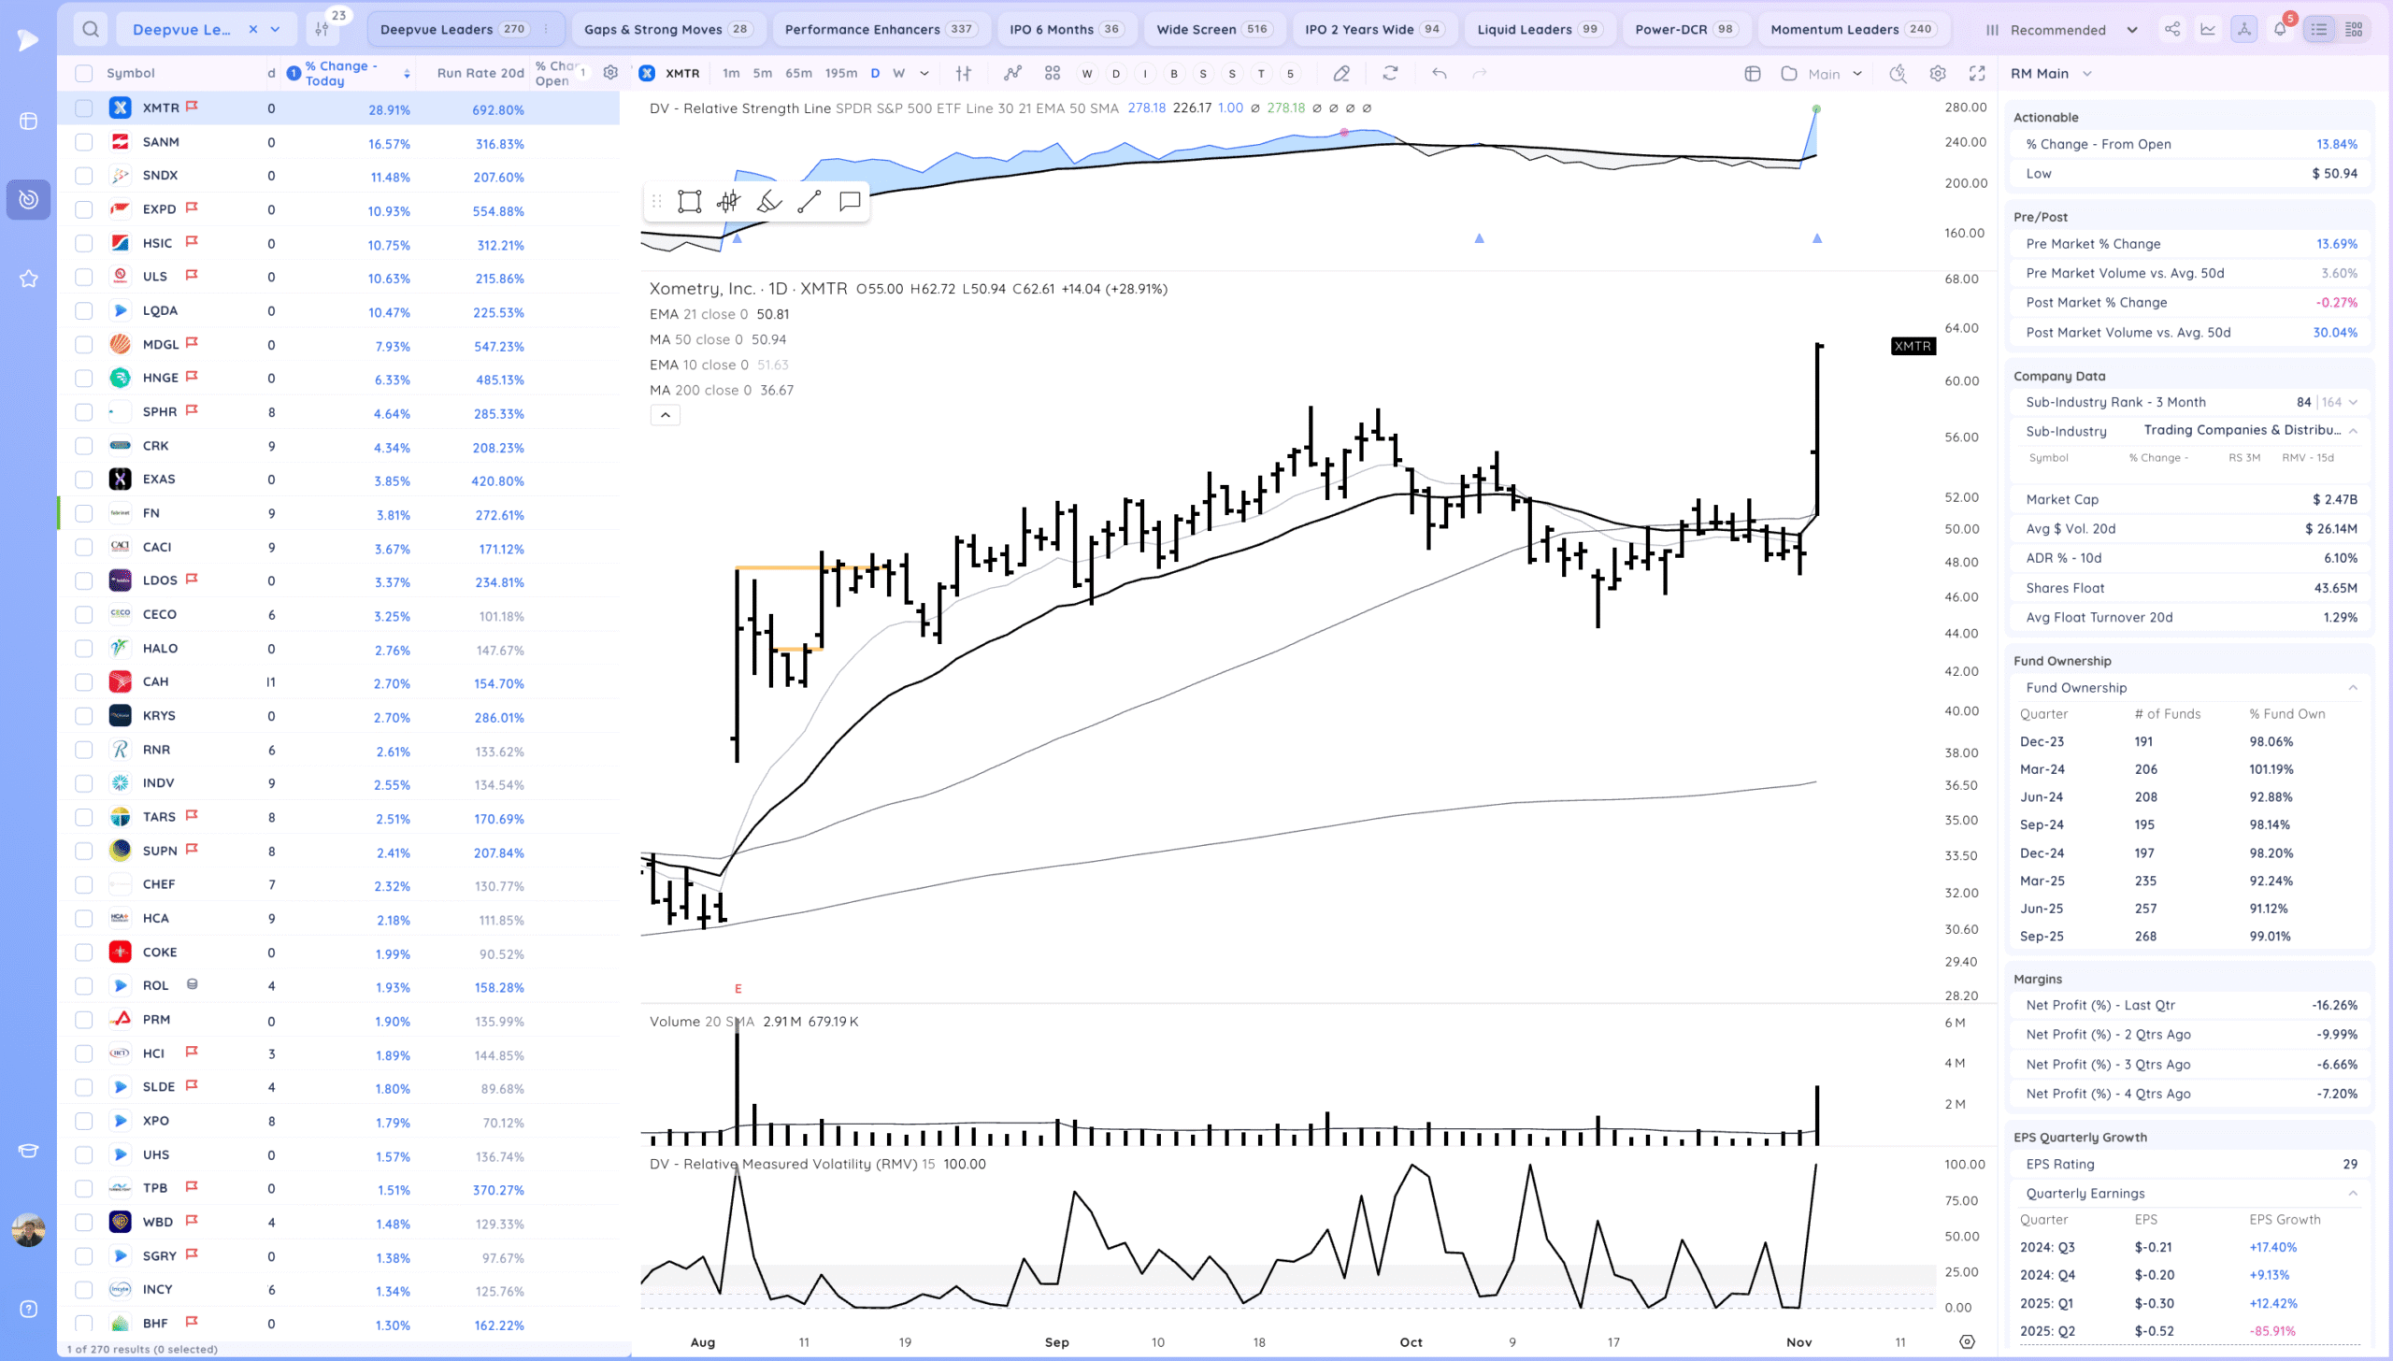Check the EXPD row checkbox
This screenshot has height=1361, width=2393.
click(x=84, y=209)
